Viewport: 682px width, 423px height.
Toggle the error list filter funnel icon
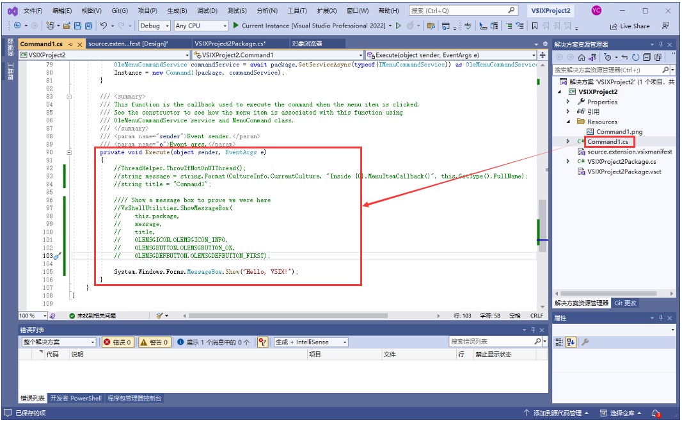tap(262, 342)
